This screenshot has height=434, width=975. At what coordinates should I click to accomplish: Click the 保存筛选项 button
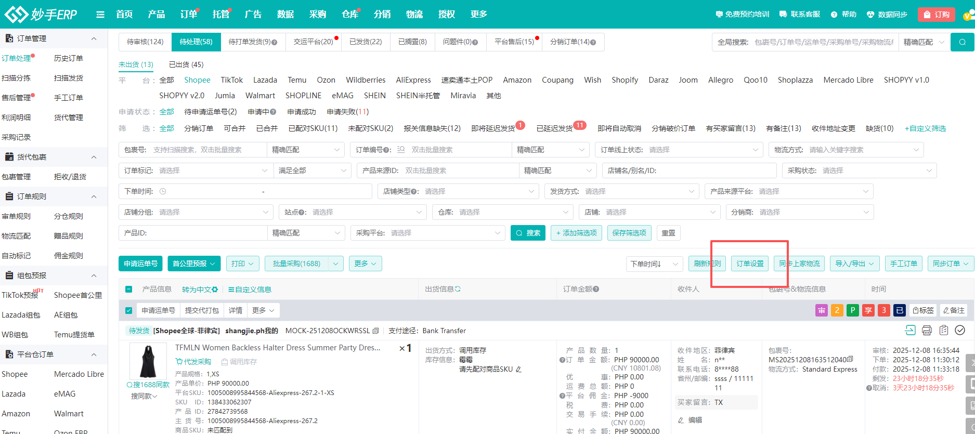629,233
